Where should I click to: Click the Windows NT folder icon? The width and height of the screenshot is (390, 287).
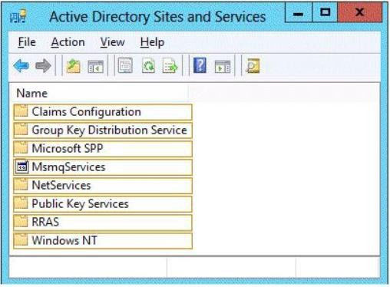21,240
